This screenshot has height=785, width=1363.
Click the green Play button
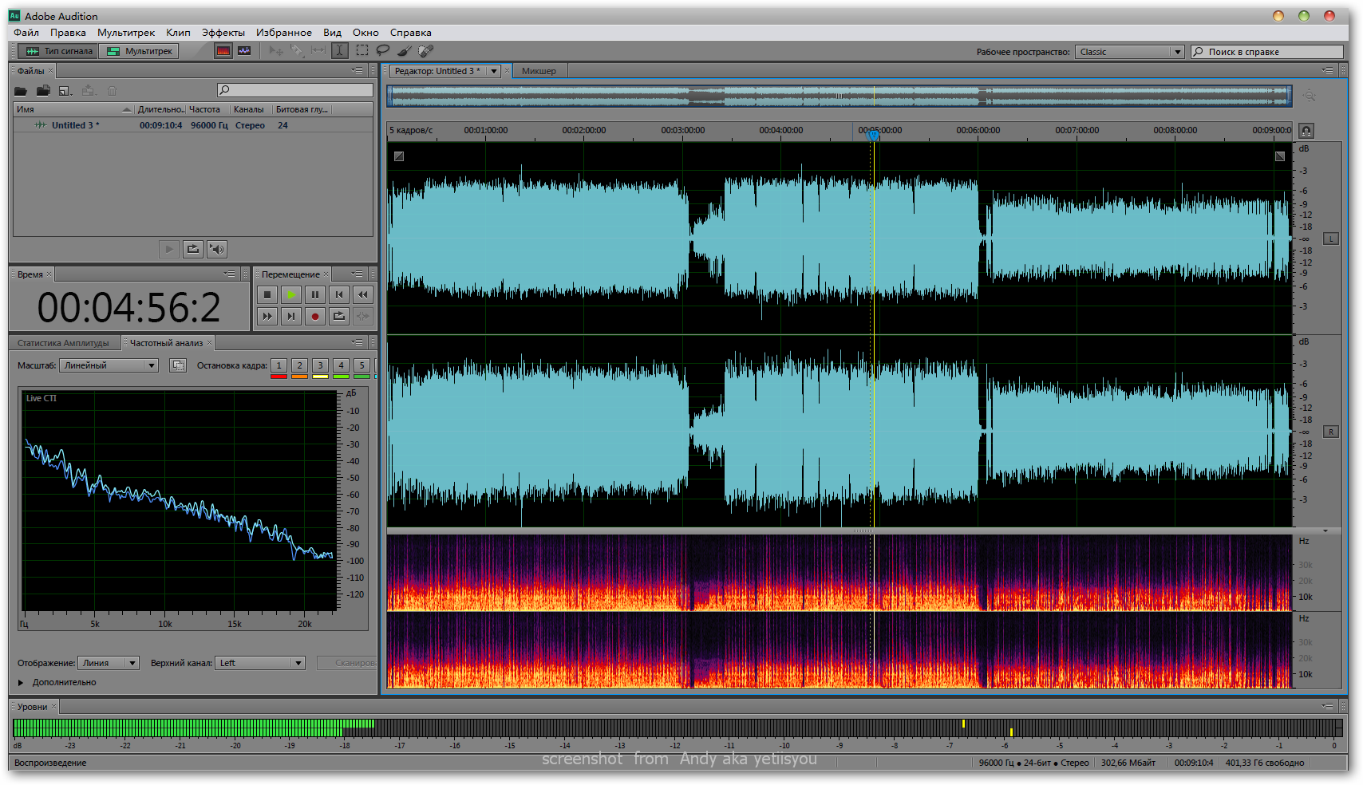[x=291, y=294]
